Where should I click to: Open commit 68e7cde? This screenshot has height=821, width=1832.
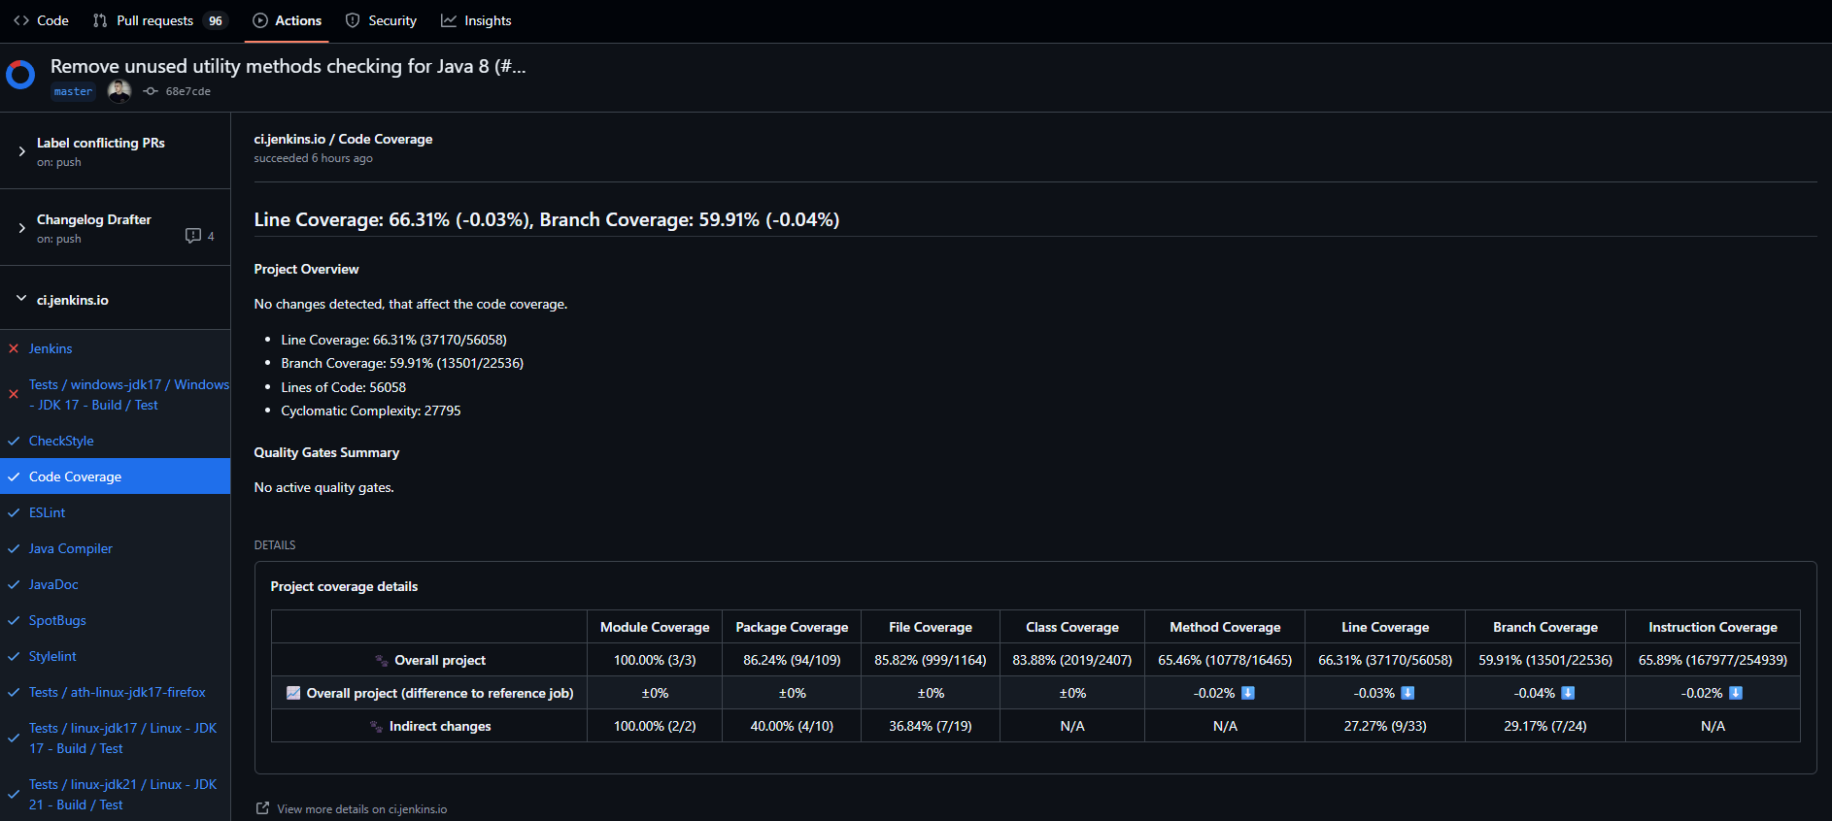[x=187, y=91]
